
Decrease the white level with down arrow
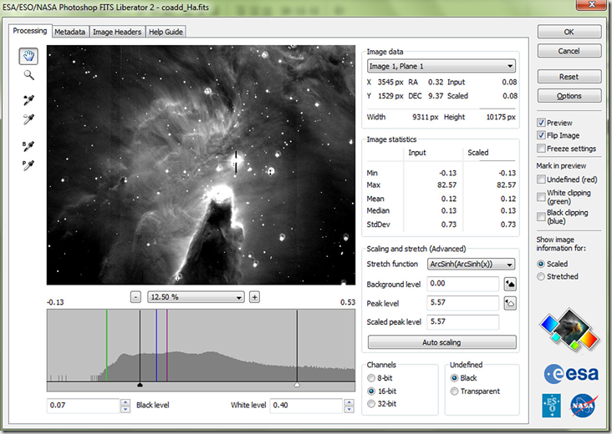coord(349,409)
